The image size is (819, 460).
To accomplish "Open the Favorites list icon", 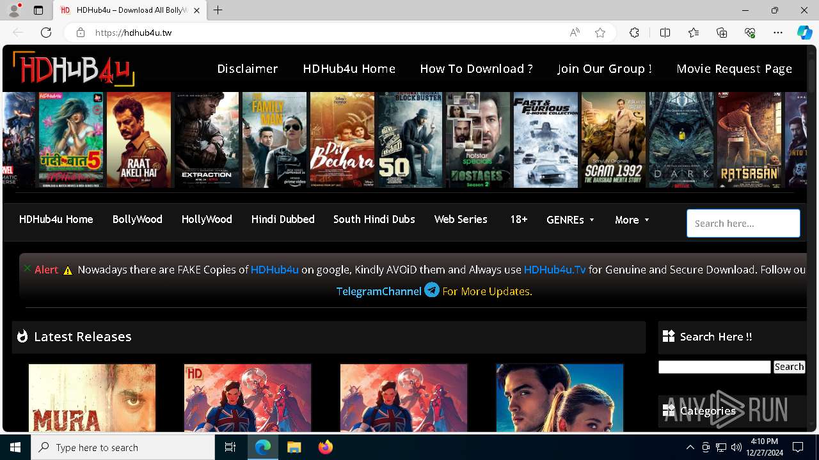I will click(x=694, y=33).
